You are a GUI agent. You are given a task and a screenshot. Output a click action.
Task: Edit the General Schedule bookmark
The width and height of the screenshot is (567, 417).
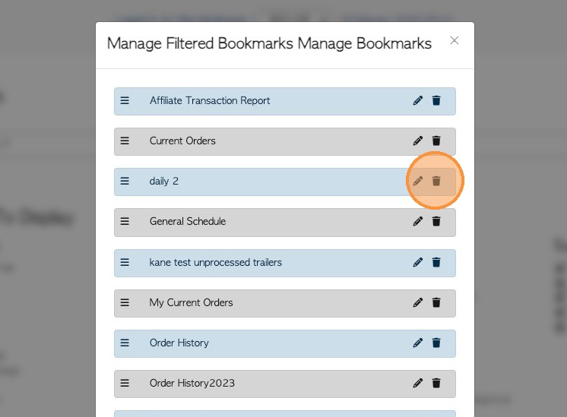point(417,222)
